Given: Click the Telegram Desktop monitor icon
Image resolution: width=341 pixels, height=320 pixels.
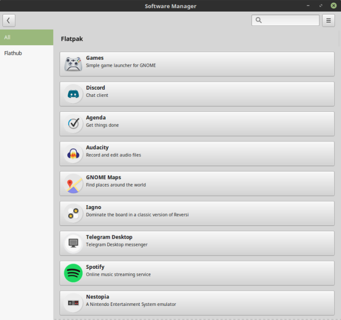Looking at the screenshot, I should pyautogui.click(x=73, y=243).
